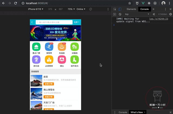Click the browser back arrow
Image resolution: width=173 pixels, height=114 pixels.
click(4, 3)
